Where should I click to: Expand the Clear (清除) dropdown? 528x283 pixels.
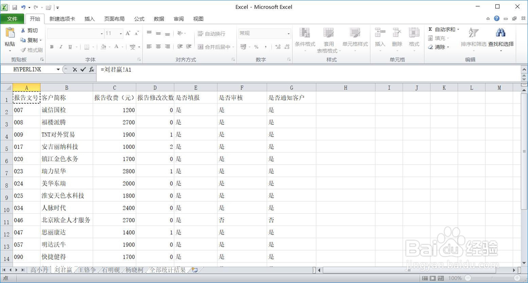(448, 47)
